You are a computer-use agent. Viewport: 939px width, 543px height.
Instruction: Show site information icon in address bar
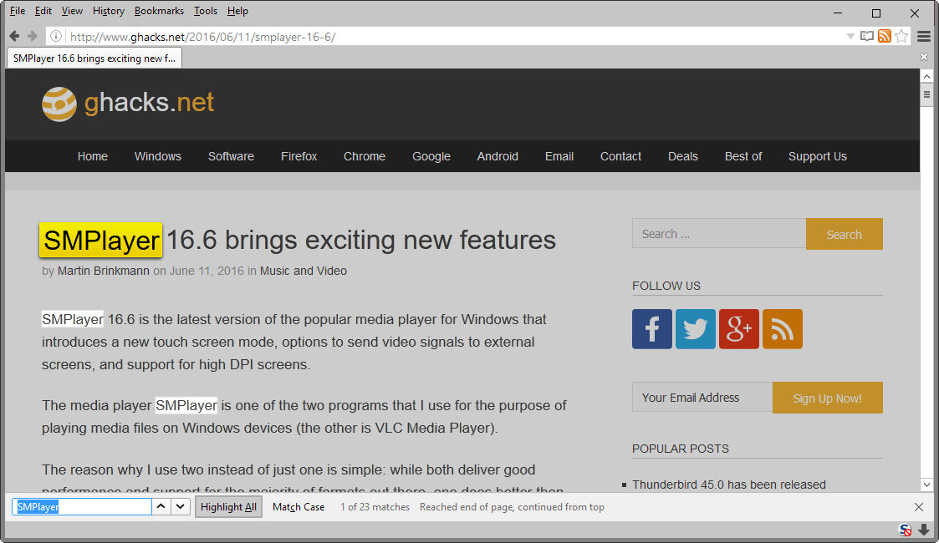tap(55, 37)
